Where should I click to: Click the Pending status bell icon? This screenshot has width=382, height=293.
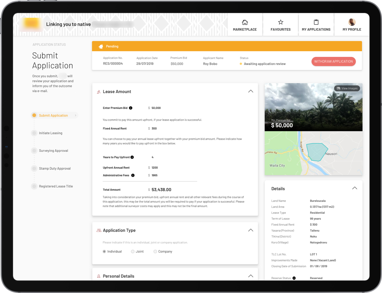(101, 46)
